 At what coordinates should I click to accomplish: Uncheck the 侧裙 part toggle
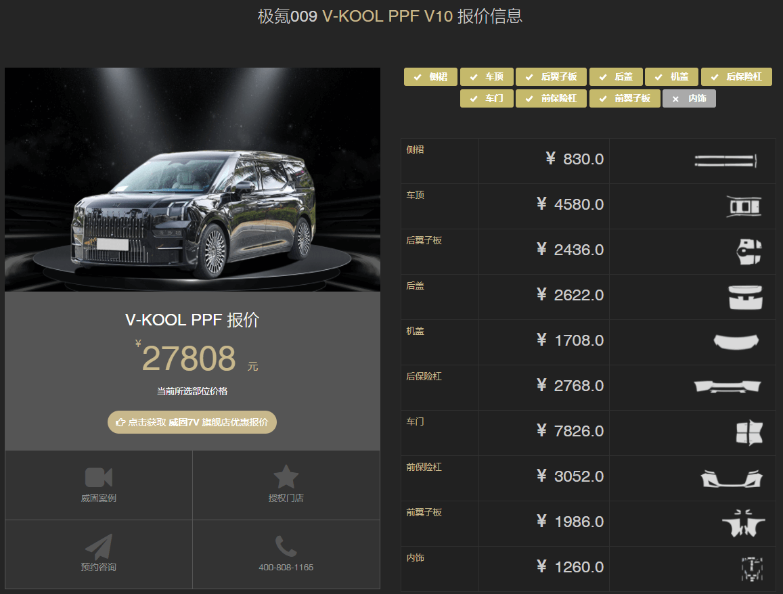[430, 77]
